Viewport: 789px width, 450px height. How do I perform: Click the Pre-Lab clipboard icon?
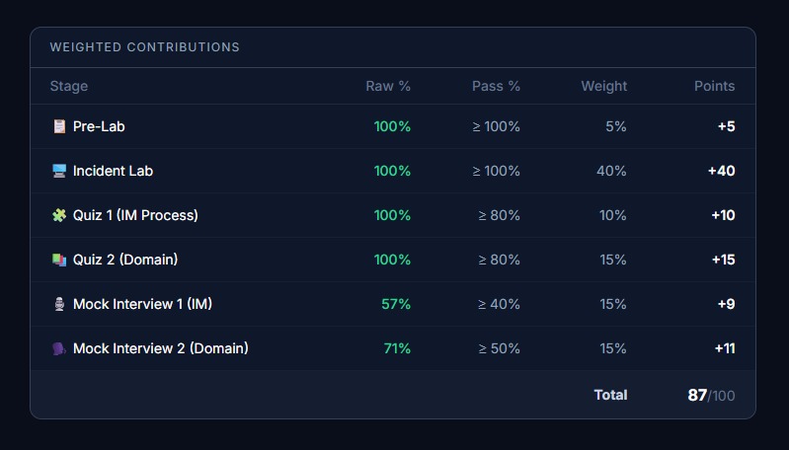click(x=59, y=126)
